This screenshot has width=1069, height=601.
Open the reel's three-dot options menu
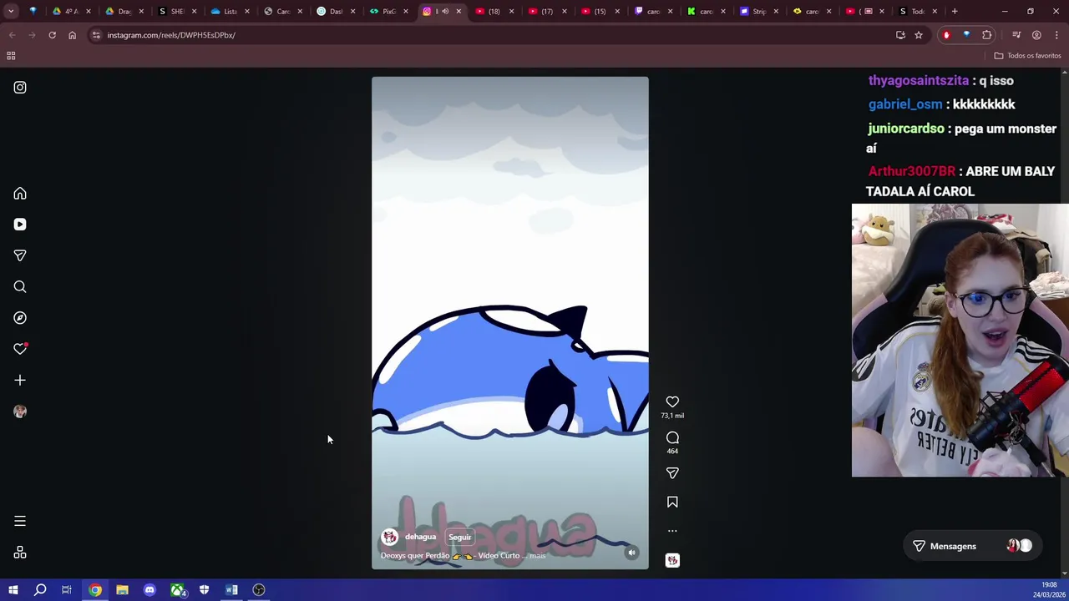tap(672, 531)
